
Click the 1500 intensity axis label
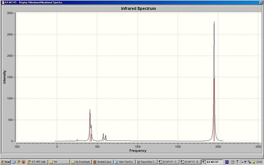pyautogui.click(x=10, y=77)
